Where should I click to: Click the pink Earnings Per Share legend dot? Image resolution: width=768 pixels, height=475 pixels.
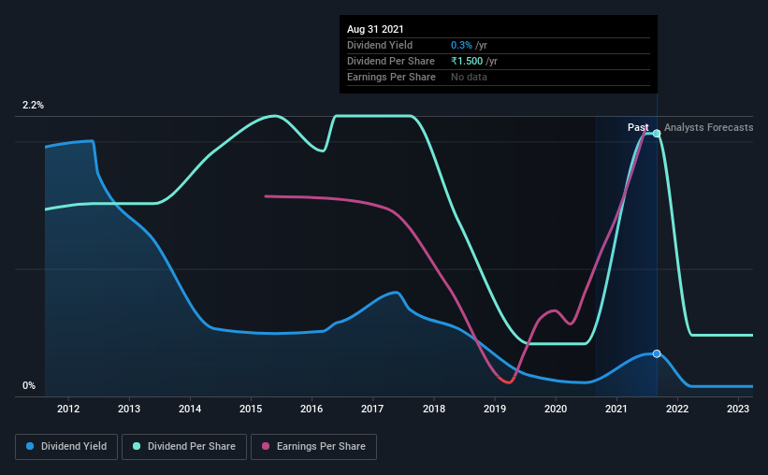[x=266, y=446]
